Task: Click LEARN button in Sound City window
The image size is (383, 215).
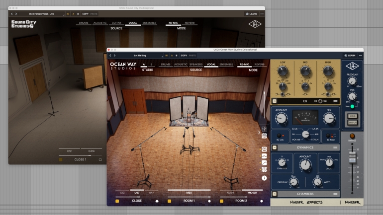Action: (251, 14)
